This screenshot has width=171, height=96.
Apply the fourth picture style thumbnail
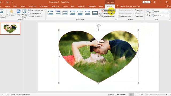point(72,13)
